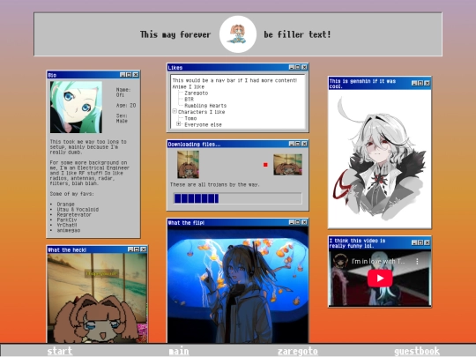Open the main link in the bottom bar
This screenshot has height=357, width=476.
(x=179, y=351)
